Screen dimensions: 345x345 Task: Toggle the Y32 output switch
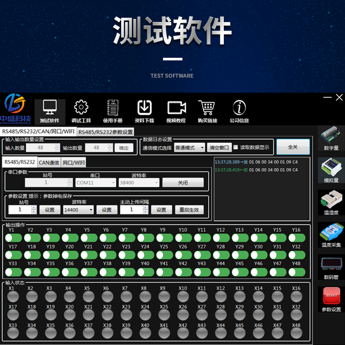297,255
